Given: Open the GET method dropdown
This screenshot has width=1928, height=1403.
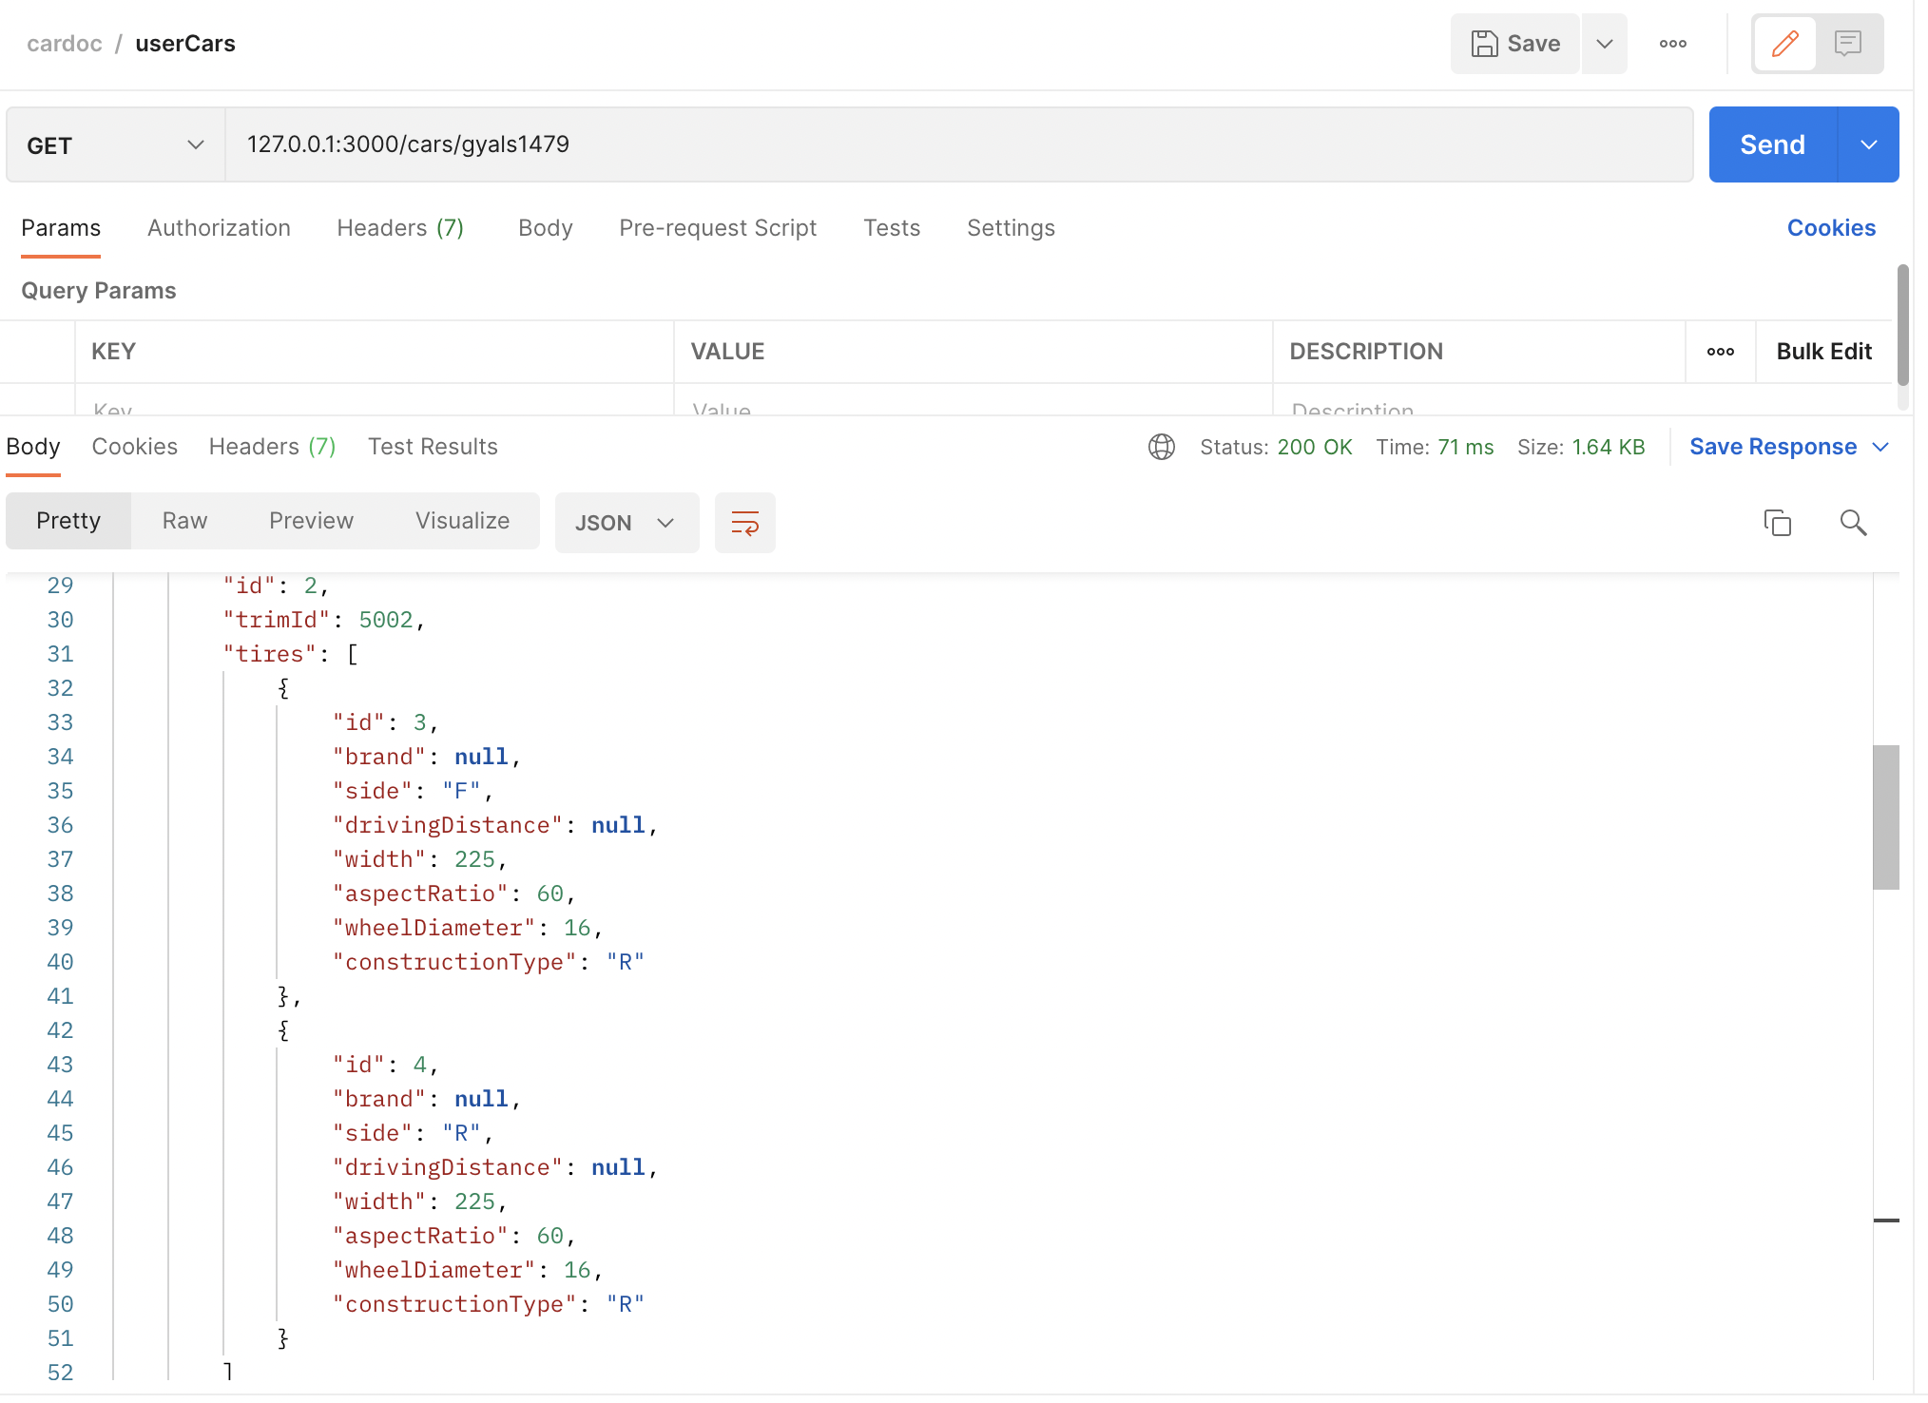Looking at the screenshot, I should (116, 144).
